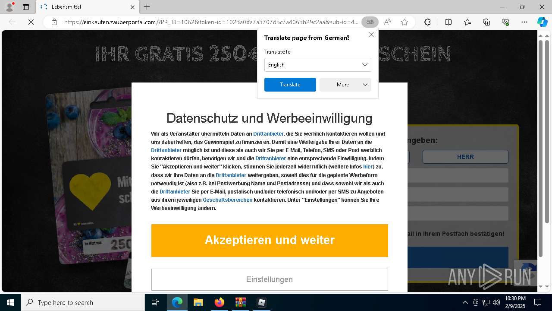Open WinRAR from taskbar

coord(240,302)
